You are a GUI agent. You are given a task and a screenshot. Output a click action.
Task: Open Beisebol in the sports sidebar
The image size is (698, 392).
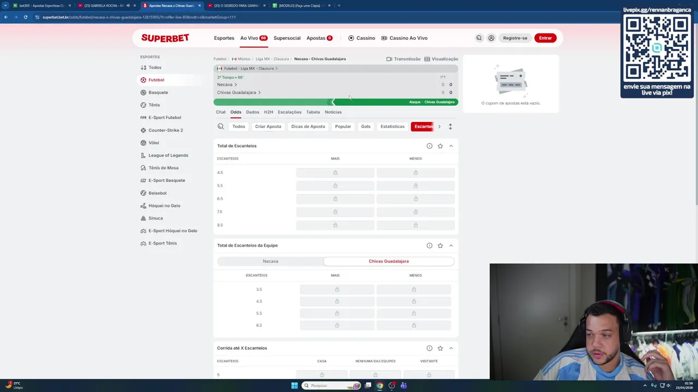point(157,193)
